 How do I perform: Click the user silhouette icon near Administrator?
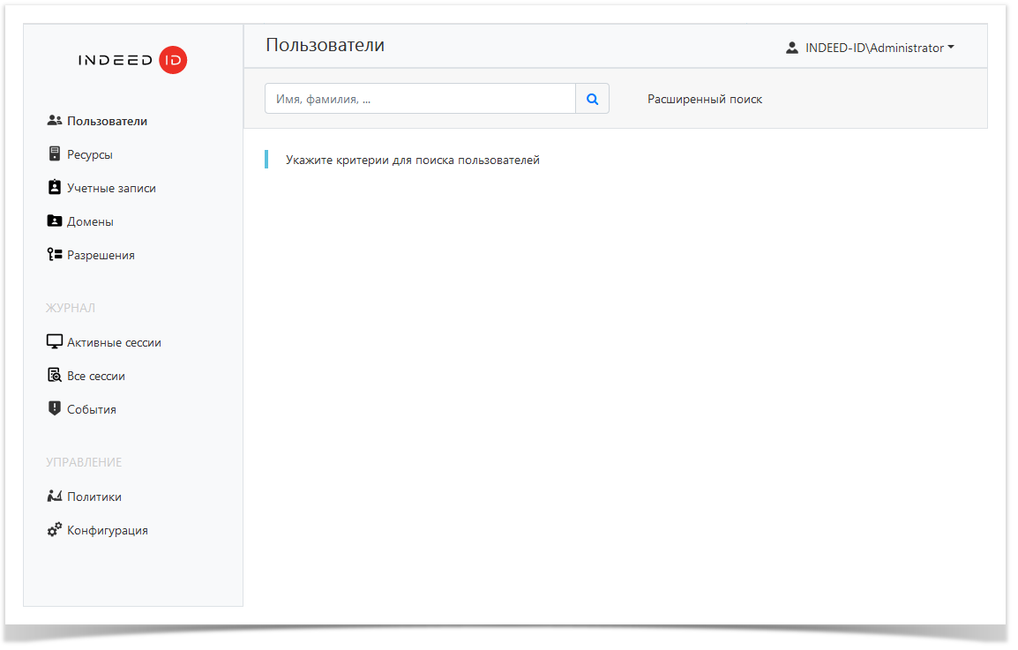pos(791,48)
